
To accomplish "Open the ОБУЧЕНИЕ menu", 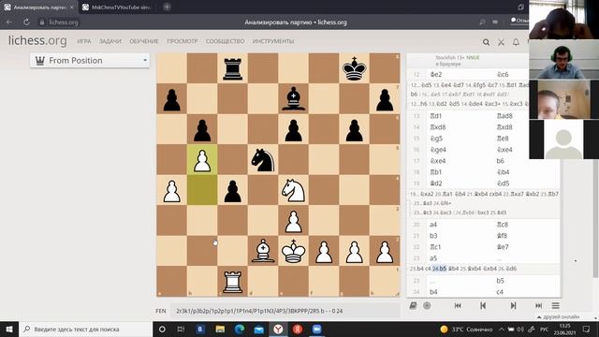I will coord(143,41).
